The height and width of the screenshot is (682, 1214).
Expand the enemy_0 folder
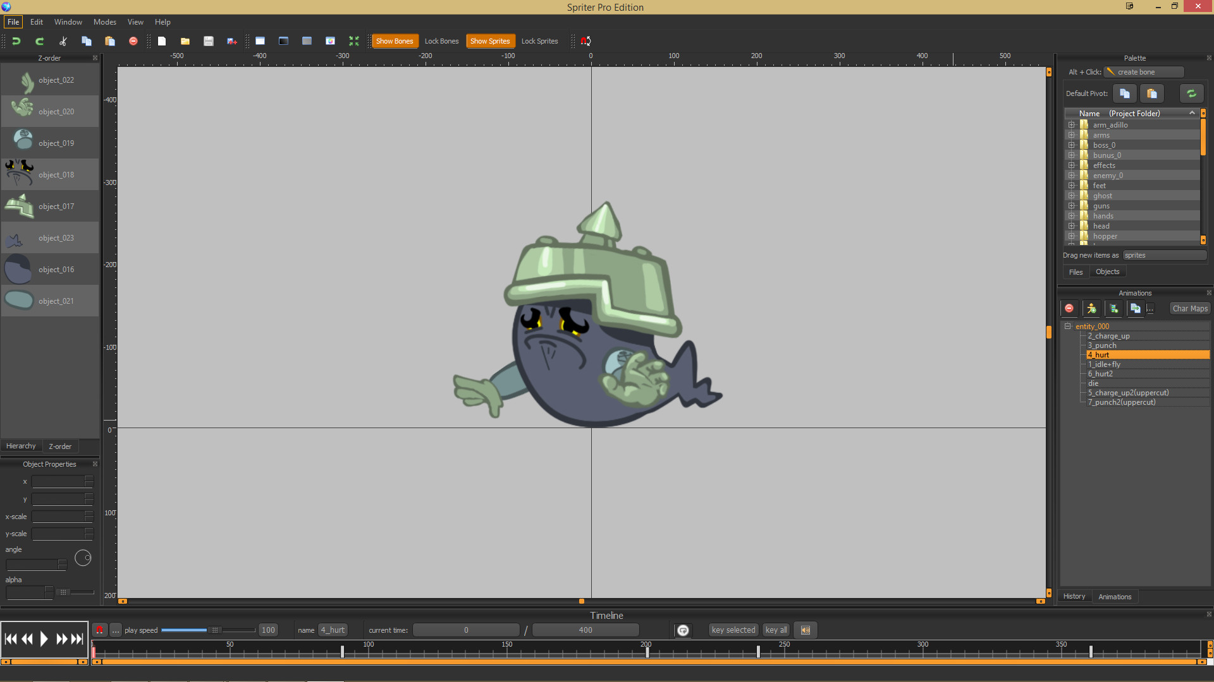[x=1071, y=175]
